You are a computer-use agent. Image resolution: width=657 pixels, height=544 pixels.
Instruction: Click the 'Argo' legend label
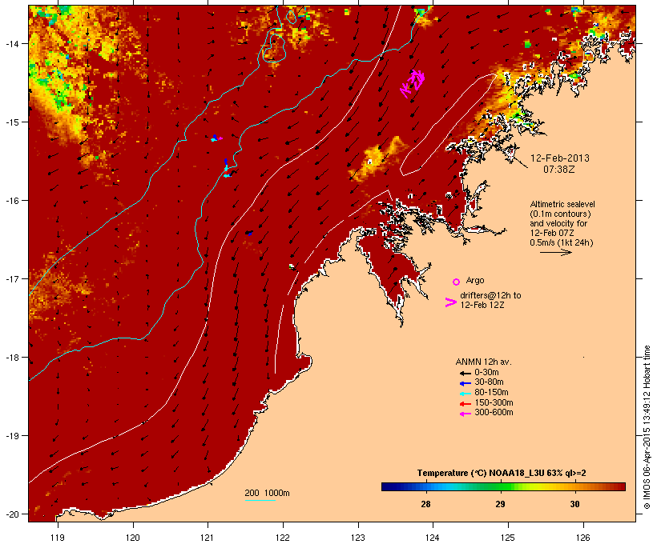click(475, 280)
